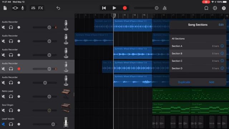Record-enable the Soul Organ track

[19, 110]
